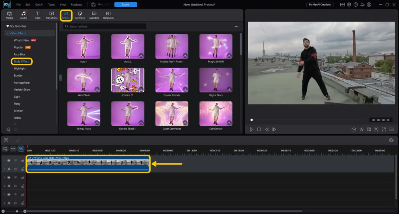Expand the preview to full screen

(x=384, y=130)
